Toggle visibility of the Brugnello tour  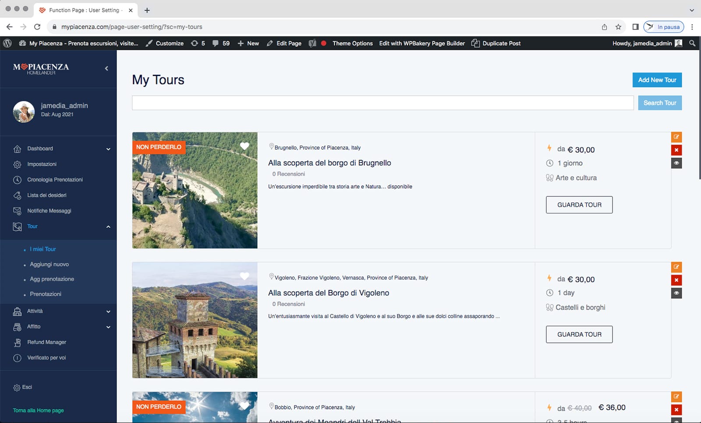pyautogui.click(x=676, y=163)
